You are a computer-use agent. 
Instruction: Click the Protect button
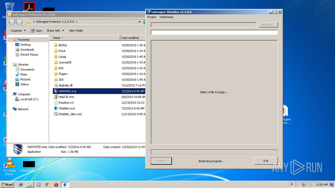coord(161,161)
